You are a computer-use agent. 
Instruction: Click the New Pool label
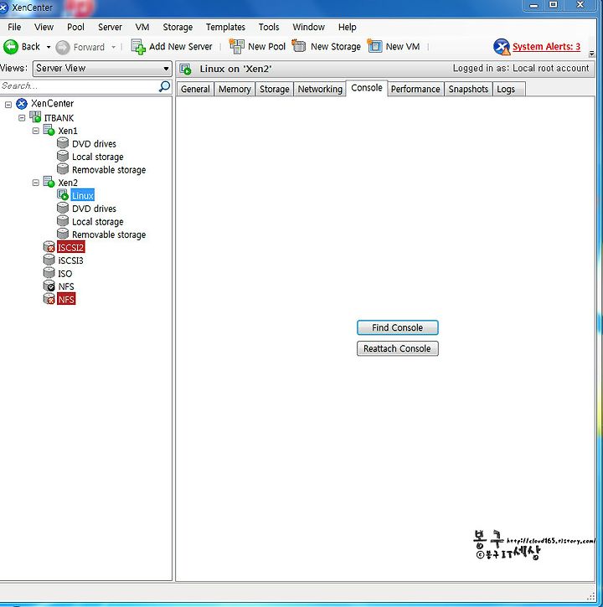266,47
